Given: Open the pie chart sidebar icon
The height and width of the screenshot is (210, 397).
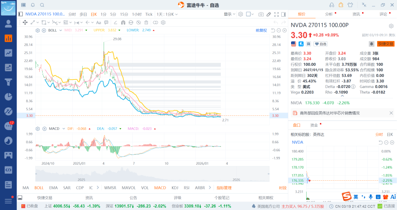Looking at the screenshot, I should coord(8,97).
